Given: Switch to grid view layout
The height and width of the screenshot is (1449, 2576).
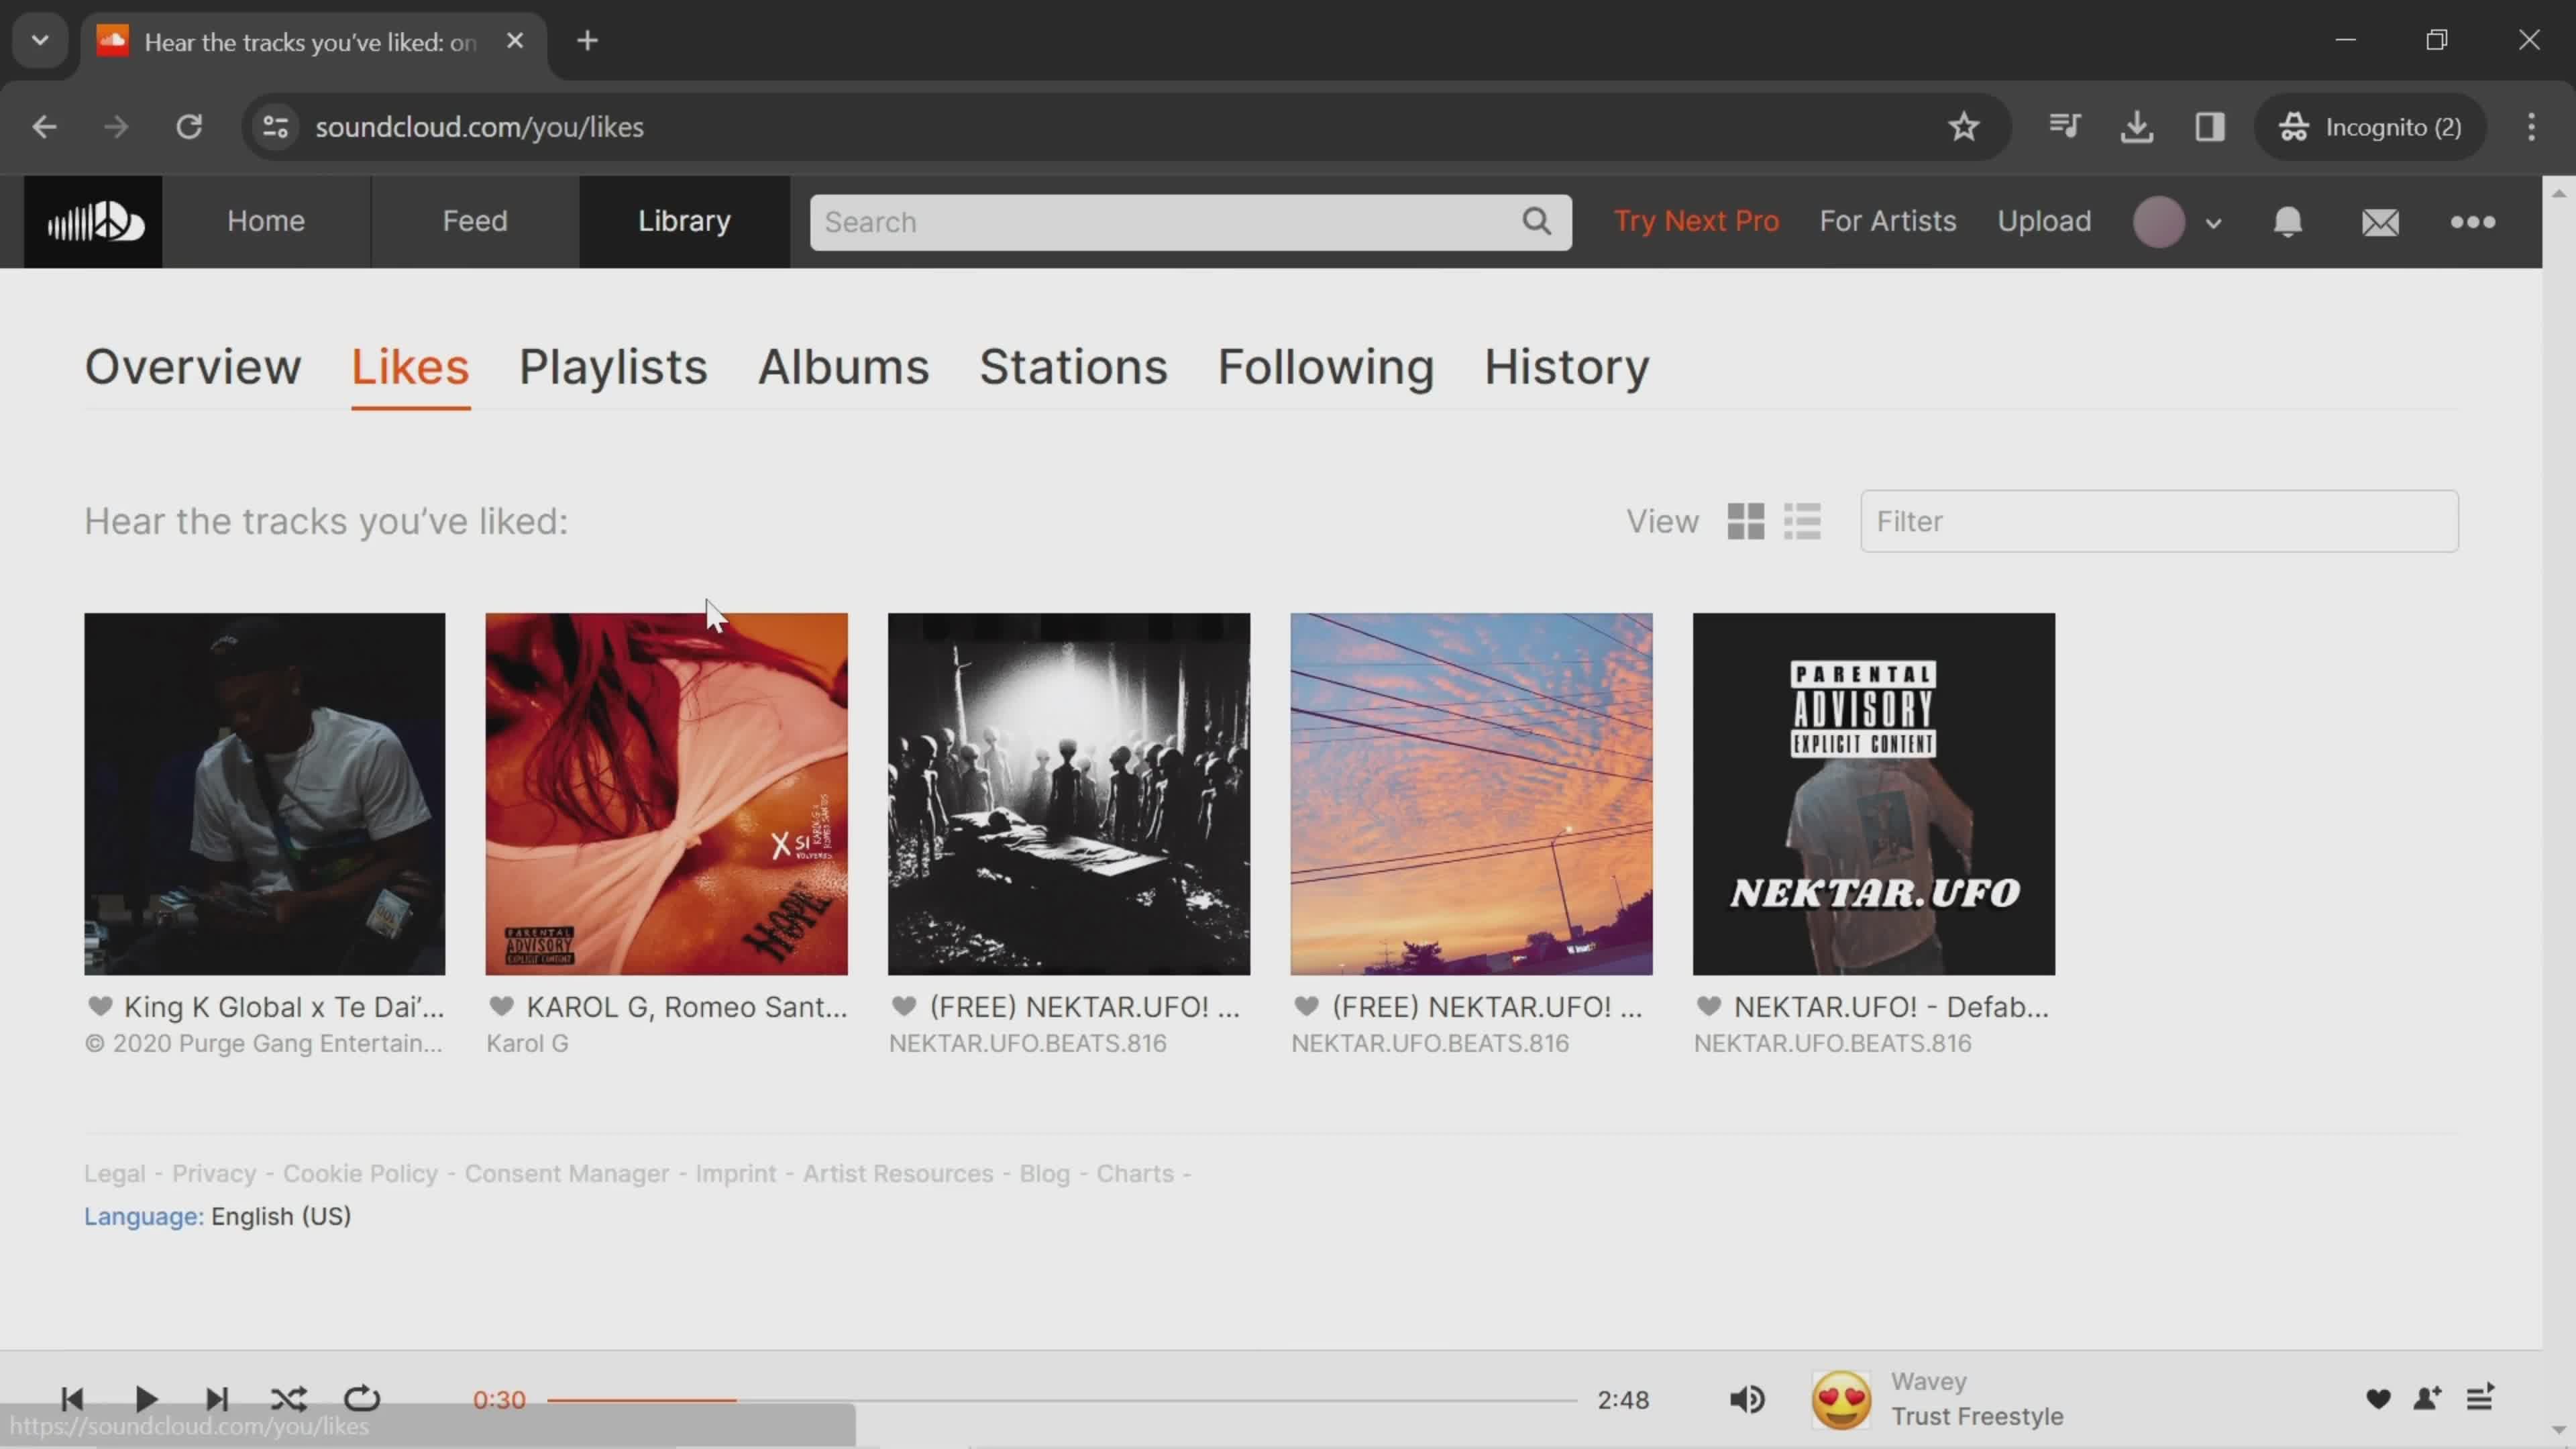Looking at the screenshot, I should (1746, 519).
